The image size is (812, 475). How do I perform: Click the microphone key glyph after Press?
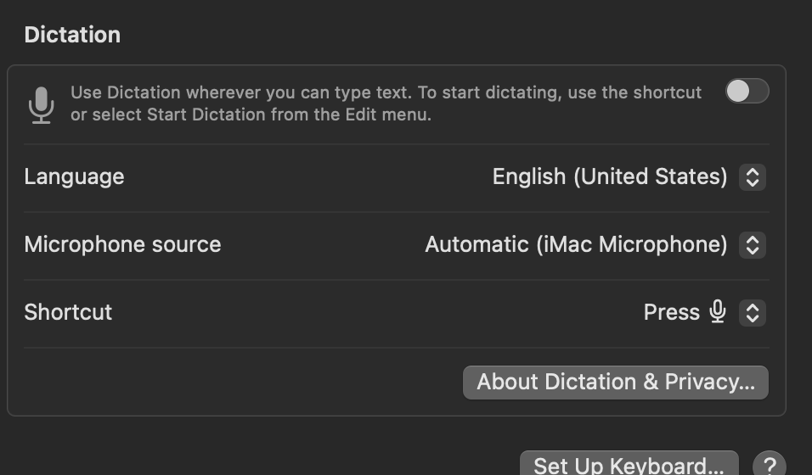pos(718,312)
